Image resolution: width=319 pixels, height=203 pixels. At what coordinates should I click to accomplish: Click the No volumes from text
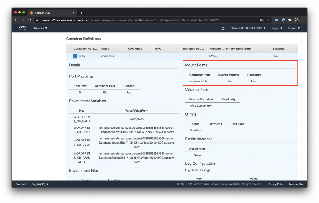(x=201, y=106)
